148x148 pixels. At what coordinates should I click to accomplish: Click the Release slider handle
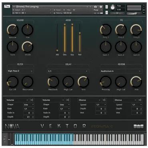(80, 33)
